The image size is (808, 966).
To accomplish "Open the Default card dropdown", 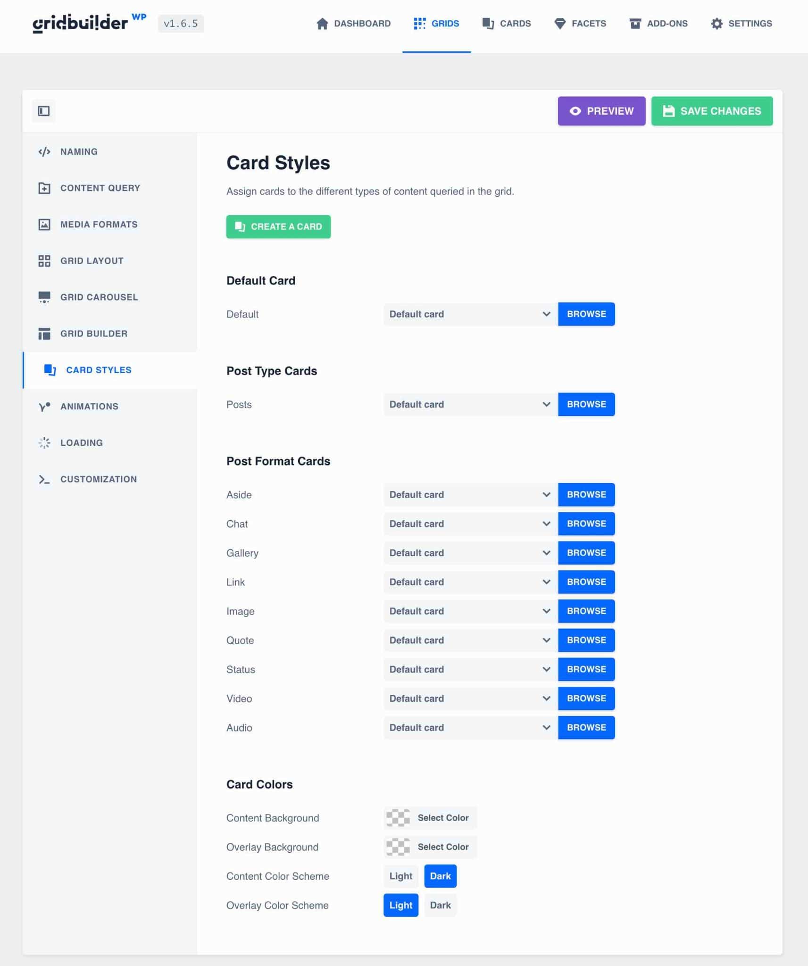I will click(470, 314).
